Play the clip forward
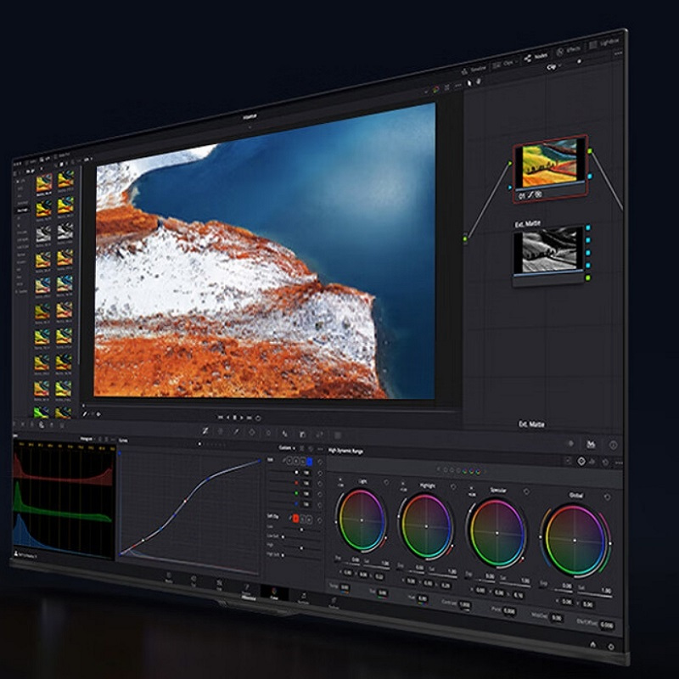The width and height of the screenshot is (679, 679). point(242,418)
